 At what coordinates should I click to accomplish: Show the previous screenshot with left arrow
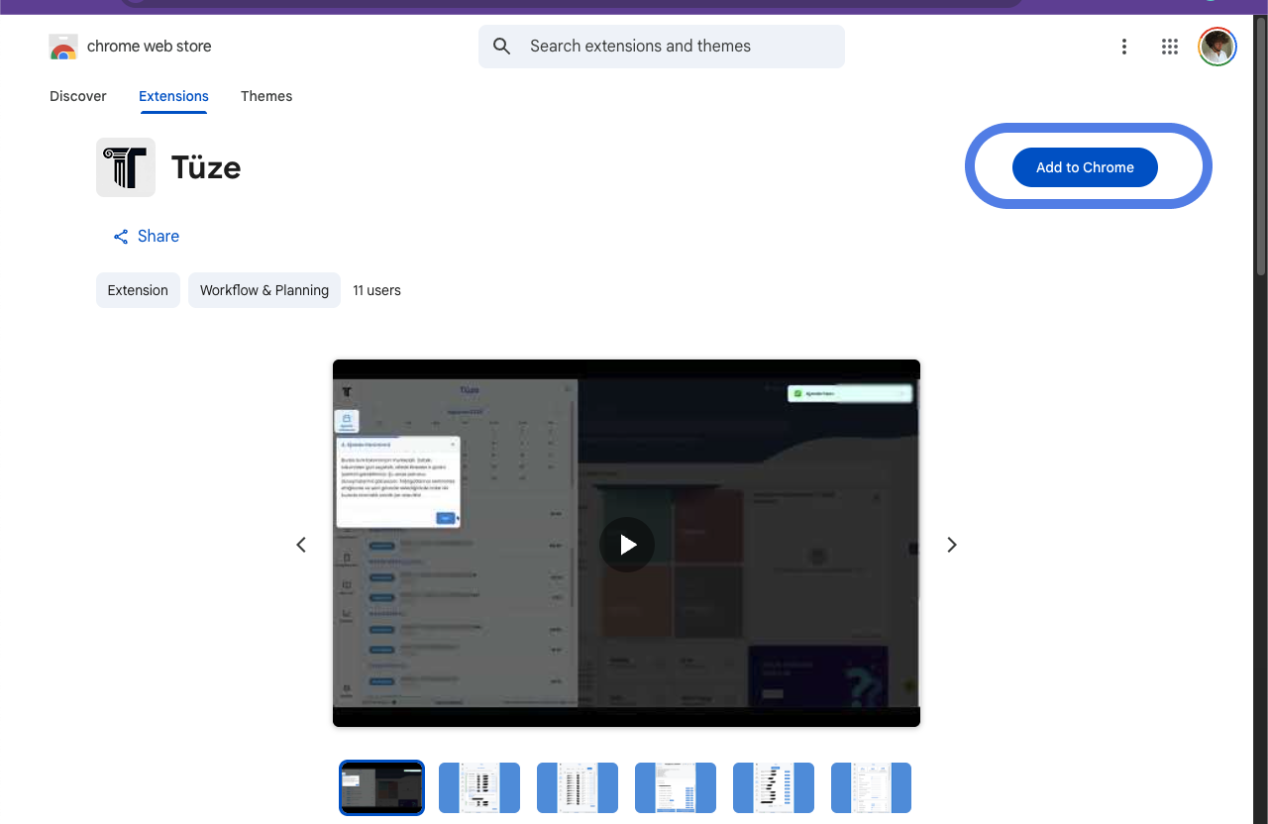pyautogui.click(x=301, y=545)
